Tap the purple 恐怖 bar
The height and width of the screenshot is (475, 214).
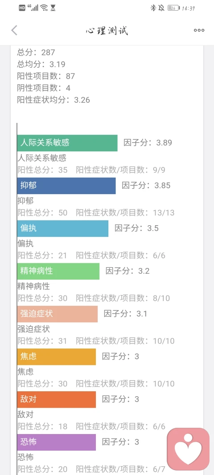(x=57, y=442)
